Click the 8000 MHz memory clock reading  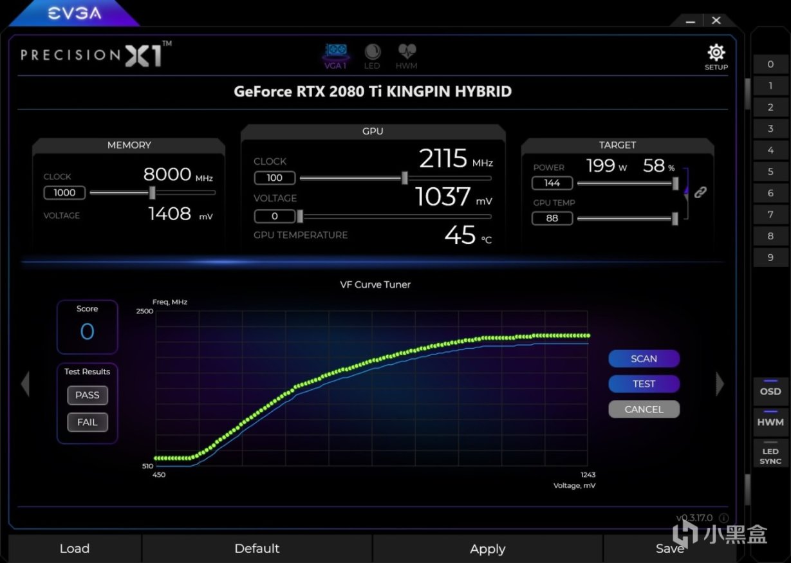(178, 174)
